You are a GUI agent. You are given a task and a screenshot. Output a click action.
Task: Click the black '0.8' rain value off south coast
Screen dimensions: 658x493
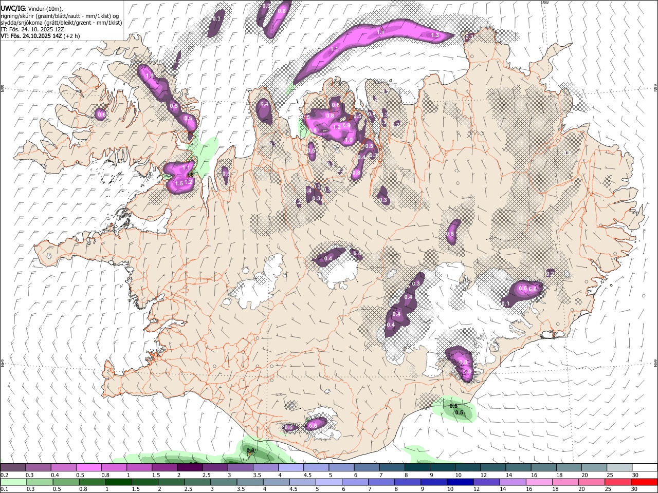click(x=250, y=451)
